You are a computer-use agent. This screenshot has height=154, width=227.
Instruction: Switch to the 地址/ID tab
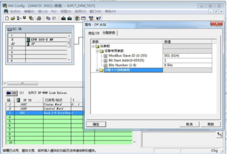pyautogui.click(x=94, y=33)
